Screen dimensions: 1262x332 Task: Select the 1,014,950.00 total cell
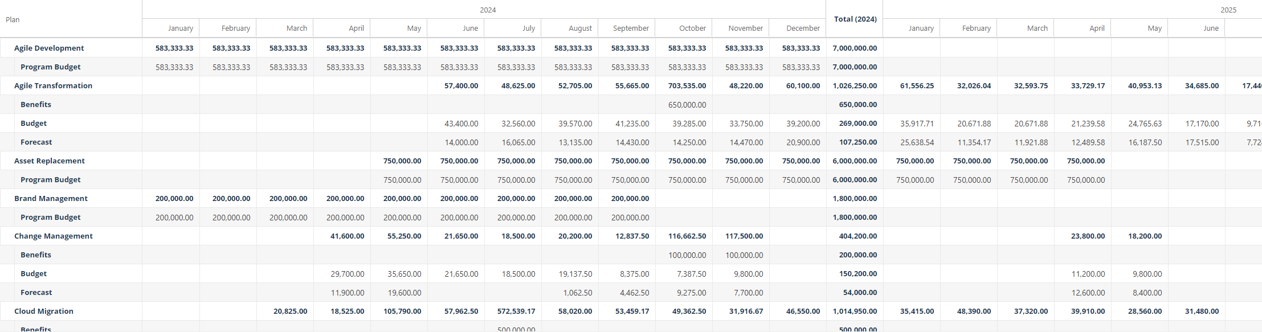pos(855,311)
